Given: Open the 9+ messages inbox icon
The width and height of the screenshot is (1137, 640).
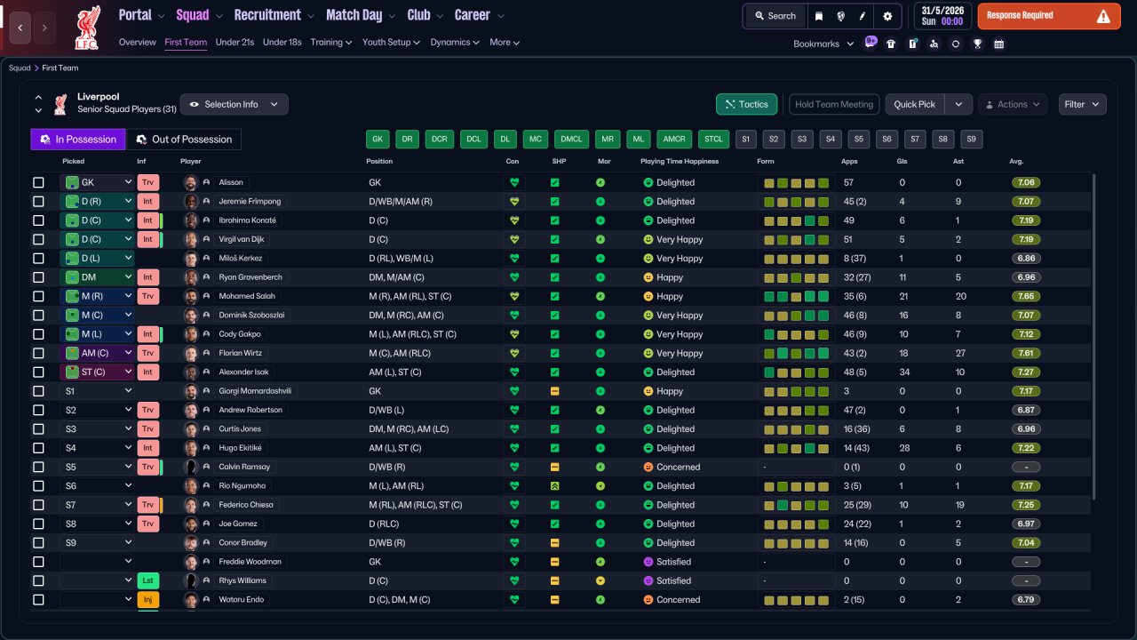Looking at the screenshot, I should (870, 43).
